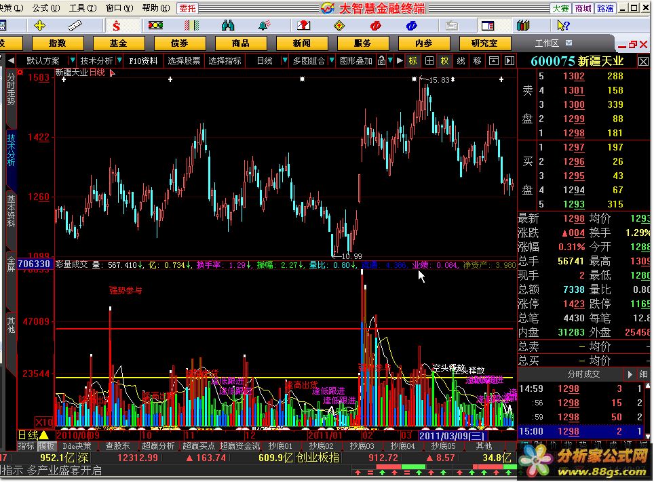Select the ruler measuring tool icon
This screenshot has width=654, height=482.
(x=75, y=26)
